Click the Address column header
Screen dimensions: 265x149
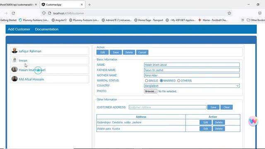tap(141, 117)
